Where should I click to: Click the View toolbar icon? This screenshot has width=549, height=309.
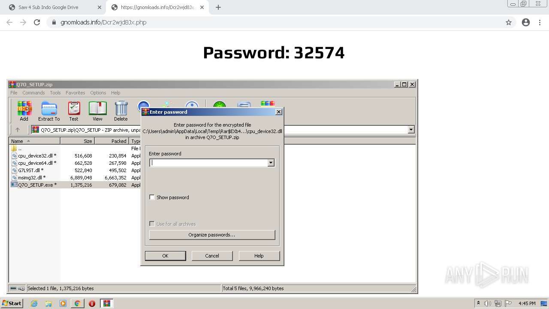pyautogui.click(x=97, y=111)
